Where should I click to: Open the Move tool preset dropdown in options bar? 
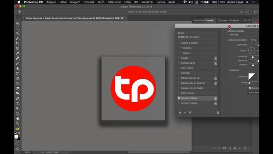coord(23,12)
